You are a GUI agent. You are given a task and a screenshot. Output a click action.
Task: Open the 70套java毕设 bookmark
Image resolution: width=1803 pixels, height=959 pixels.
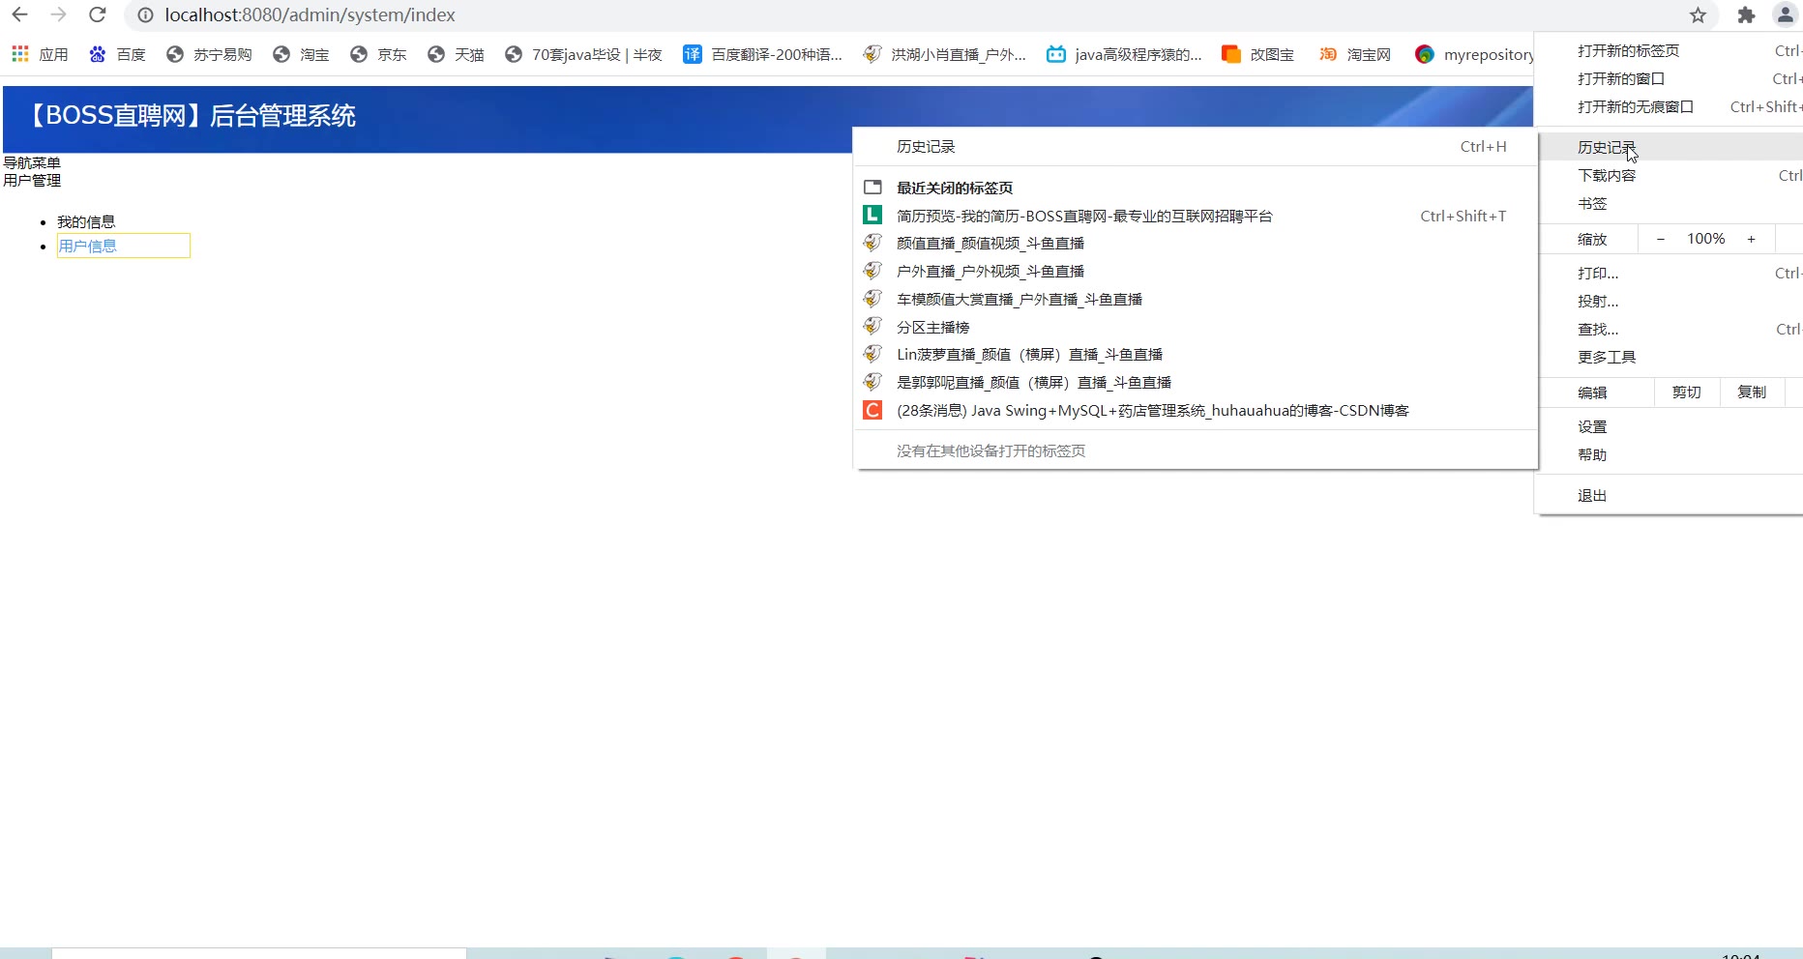pos(583,54)
